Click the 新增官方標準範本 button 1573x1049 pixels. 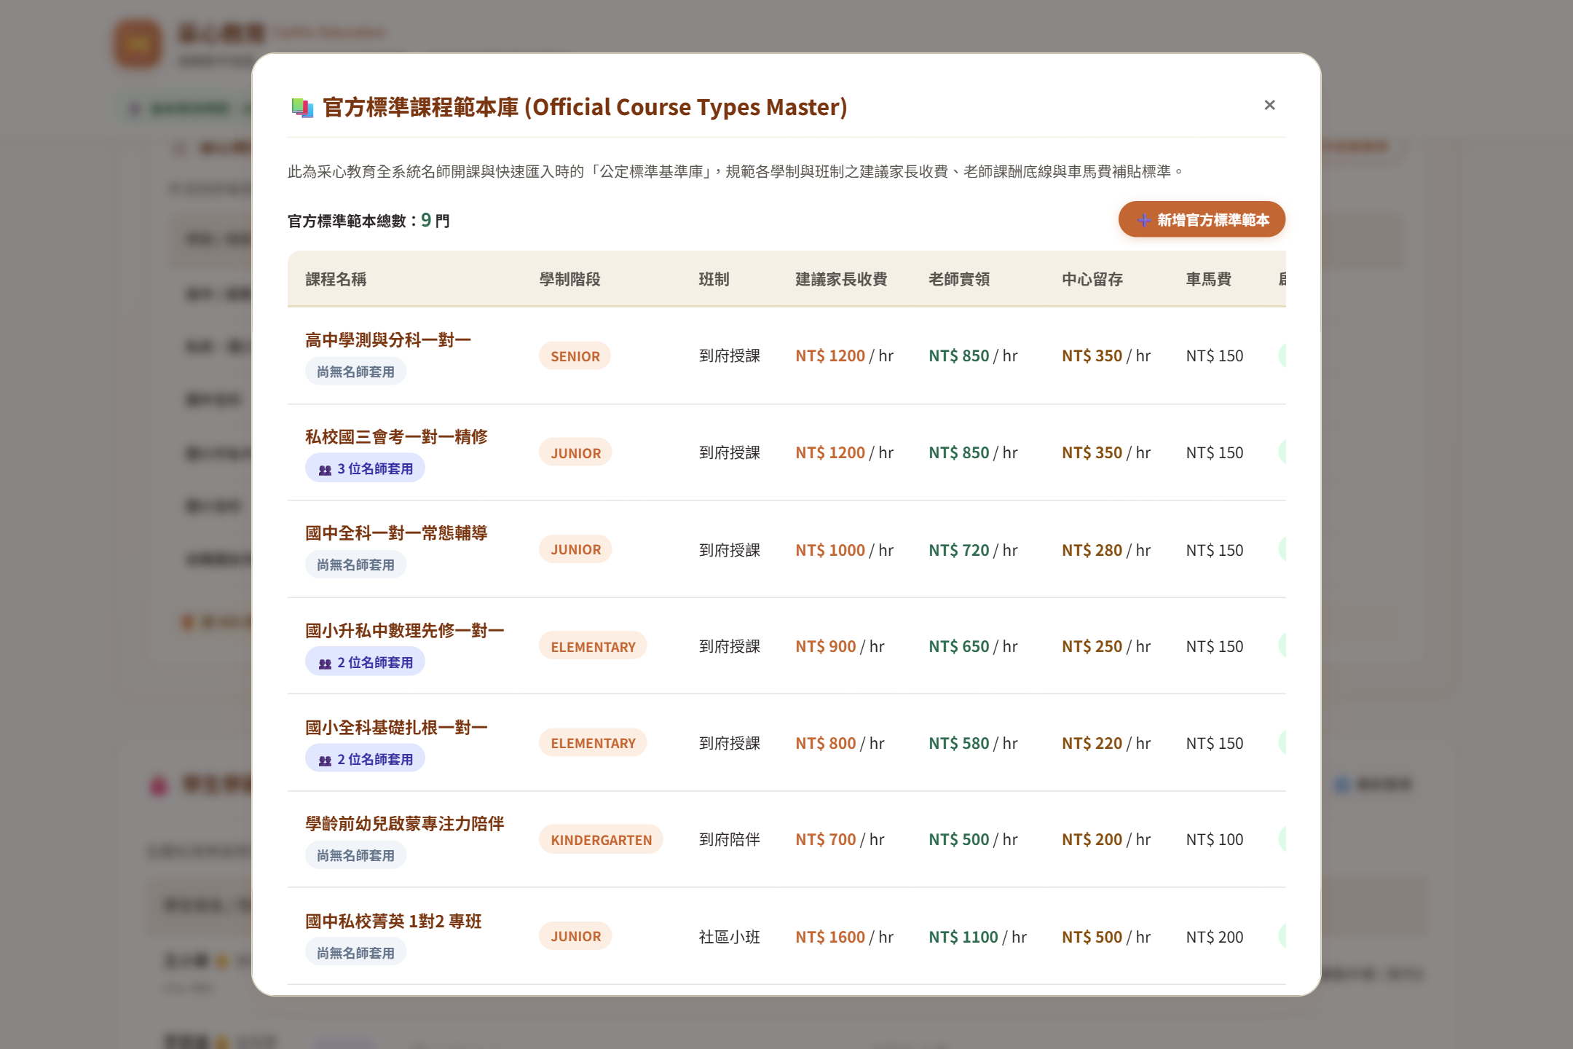[1202, 219]
